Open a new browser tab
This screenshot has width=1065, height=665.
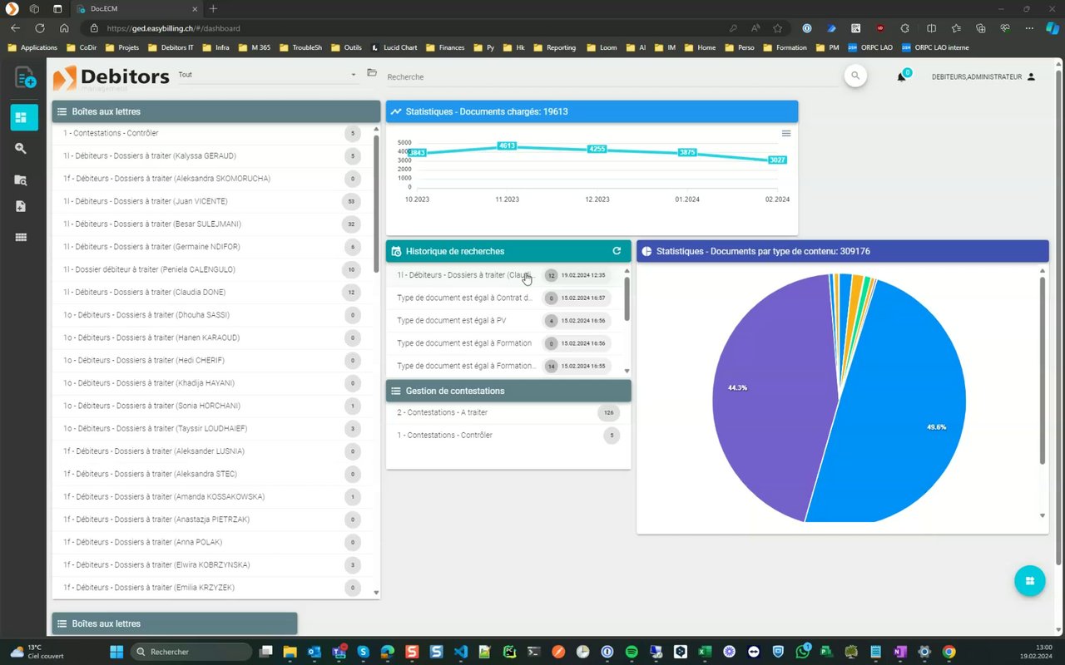(213, 8)
